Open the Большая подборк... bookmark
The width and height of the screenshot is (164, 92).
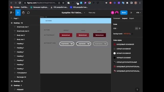tap(39, 7)
